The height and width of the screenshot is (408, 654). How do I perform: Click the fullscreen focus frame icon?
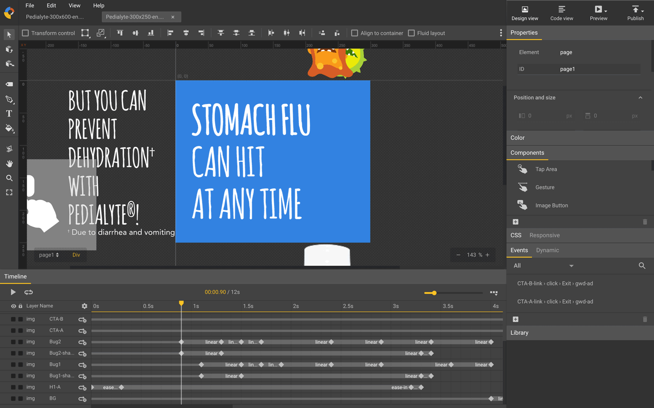(9, 192)
